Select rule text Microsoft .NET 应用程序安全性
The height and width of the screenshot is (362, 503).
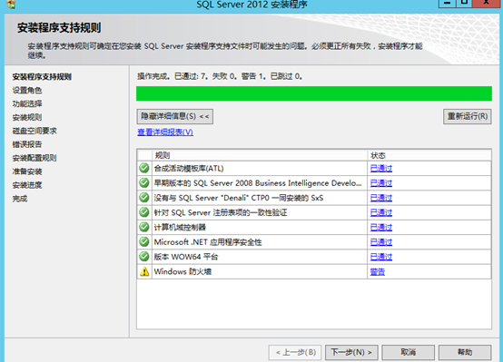[x=208, y=242]
